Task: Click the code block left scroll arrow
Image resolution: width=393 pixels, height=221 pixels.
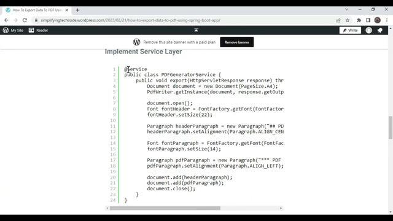Action: (107, 208)
